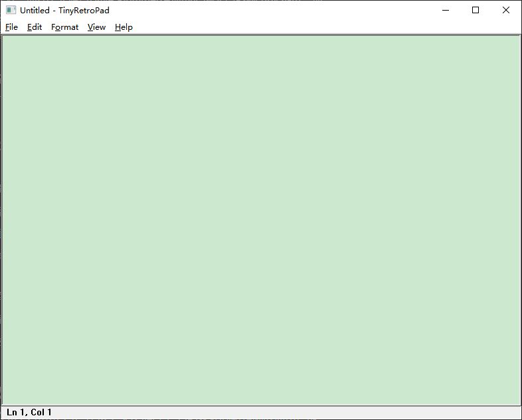
Task: Open the File menu
Action: pos(12,27)
